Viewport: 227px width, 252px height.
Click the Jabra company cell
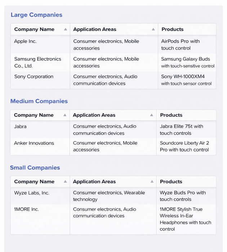tap(20, 127)
